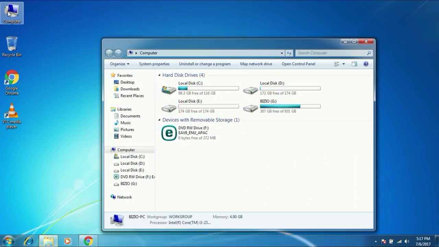Open the Windows Explorer taskbar button
This screenshot has width=439, height=247.
point(48,241)
